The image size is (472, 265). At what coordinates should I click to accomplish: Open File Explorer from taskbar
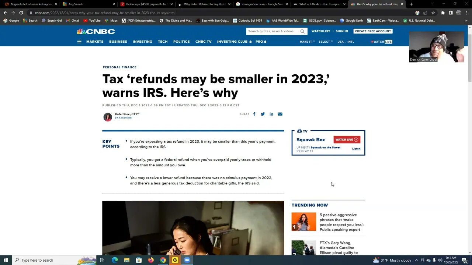tap(126, 260)
